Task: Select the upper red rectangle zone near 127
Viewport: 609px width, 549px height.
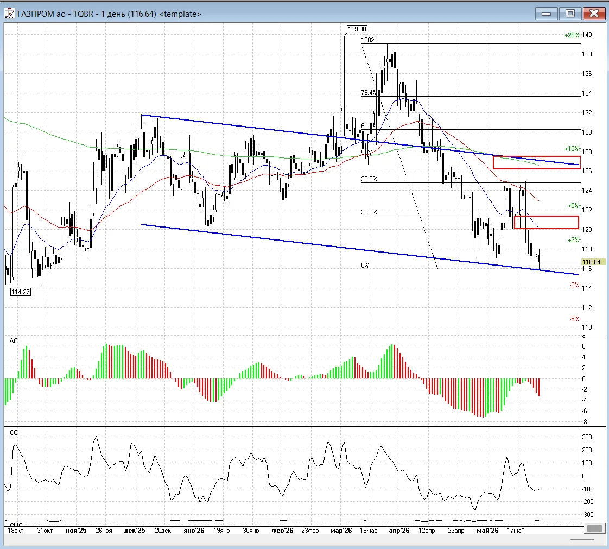Action: (537, 162)
